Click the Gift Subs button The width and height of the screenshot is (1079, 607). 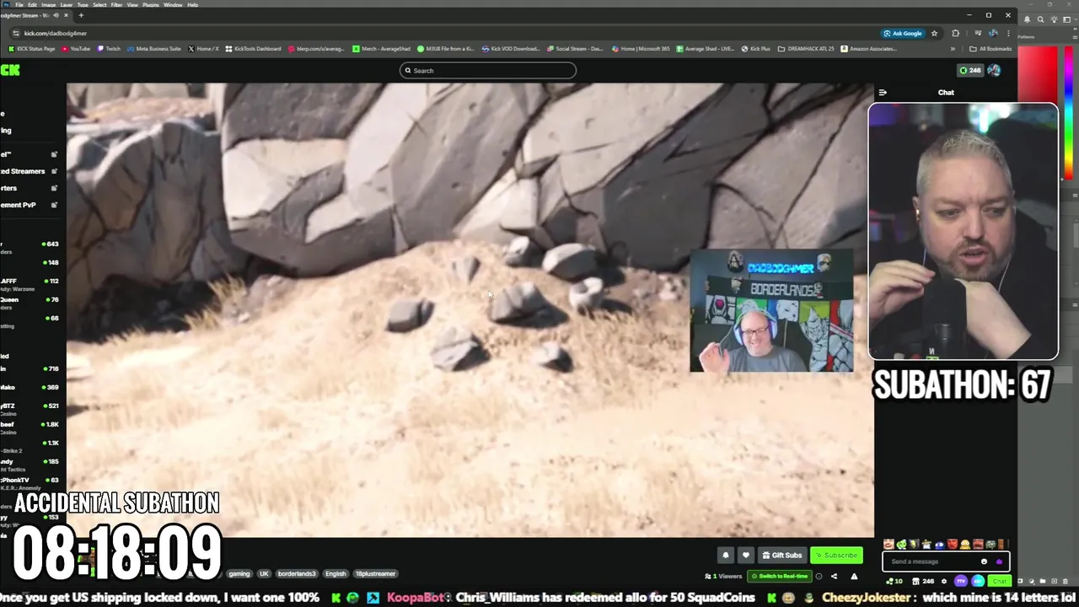coord(781,555)
